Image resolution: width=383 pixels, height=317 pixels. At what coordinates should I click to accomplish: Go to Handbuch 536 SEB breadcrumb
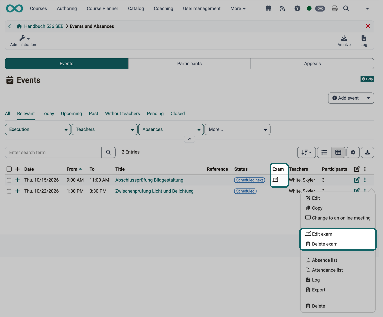click(x=44, y=26)
